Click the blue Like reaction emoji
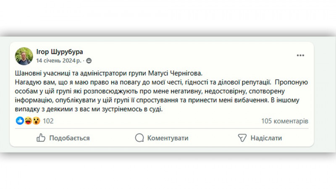This screenshot has height=189, width=336. (x=20, y=121)
